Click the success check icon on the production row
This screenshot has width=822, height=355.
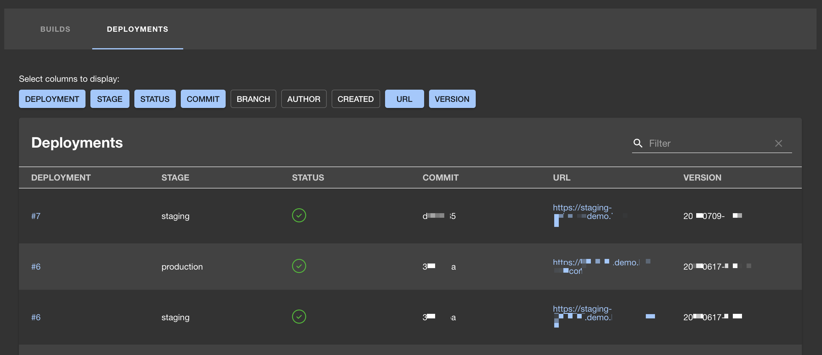coord(299,266)
